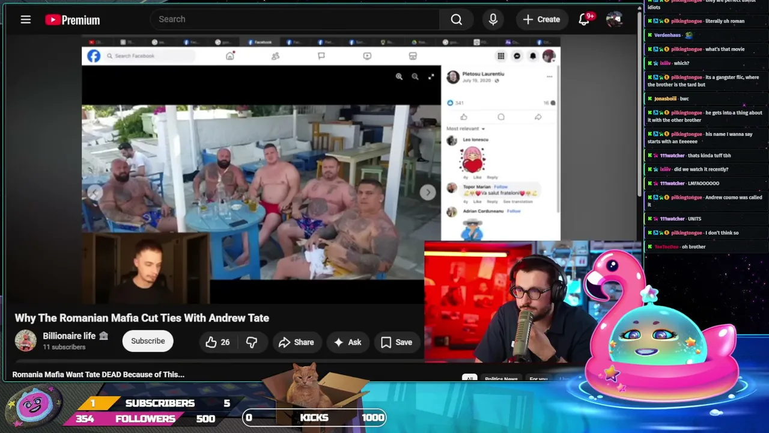Image resolution: width=769 pixels, height=433 pixels.
Task: Open the Facebook grid menu icon
Action: 500,56
